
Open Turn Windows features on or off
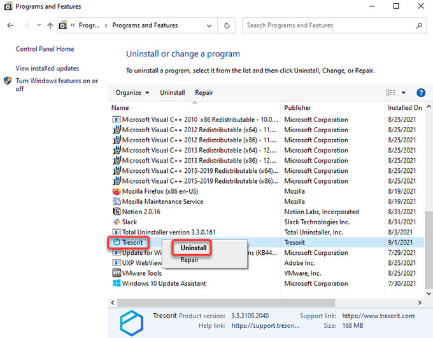[x=57, y=84]
